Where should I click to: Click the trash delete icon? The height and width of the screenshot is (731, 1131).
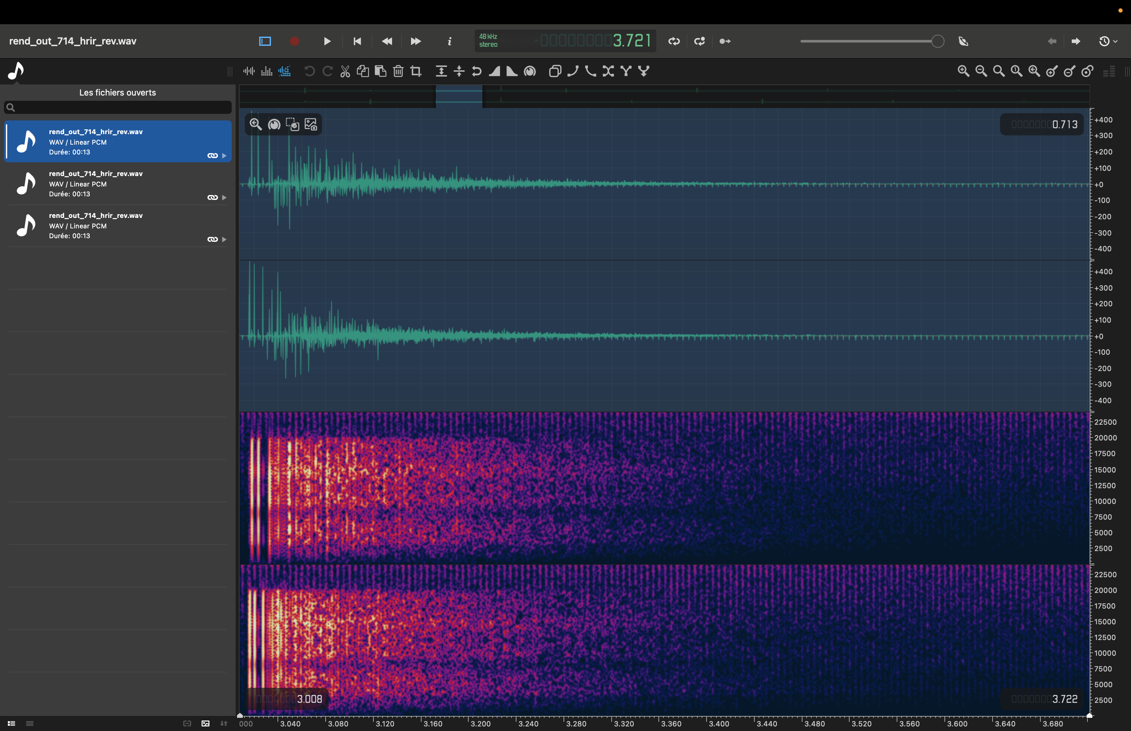coord(398,72)
